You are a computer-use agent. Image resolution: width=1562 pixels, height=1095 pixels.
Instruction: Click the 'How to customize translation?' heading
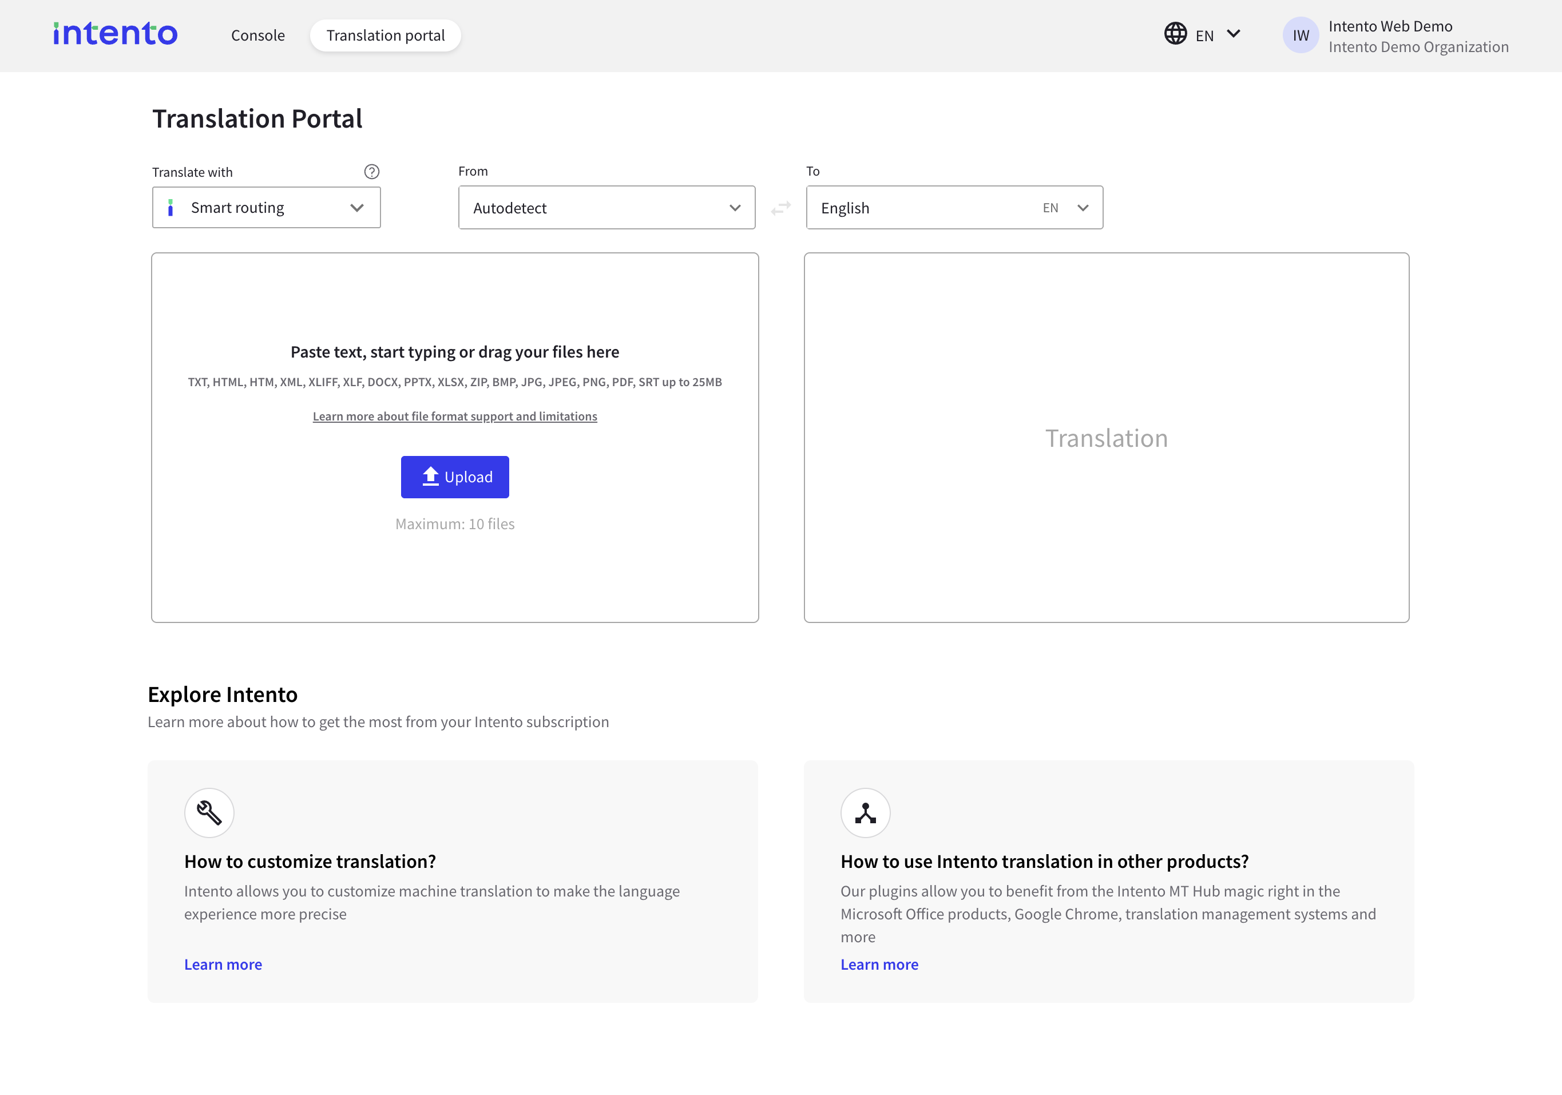click(310, 861)
